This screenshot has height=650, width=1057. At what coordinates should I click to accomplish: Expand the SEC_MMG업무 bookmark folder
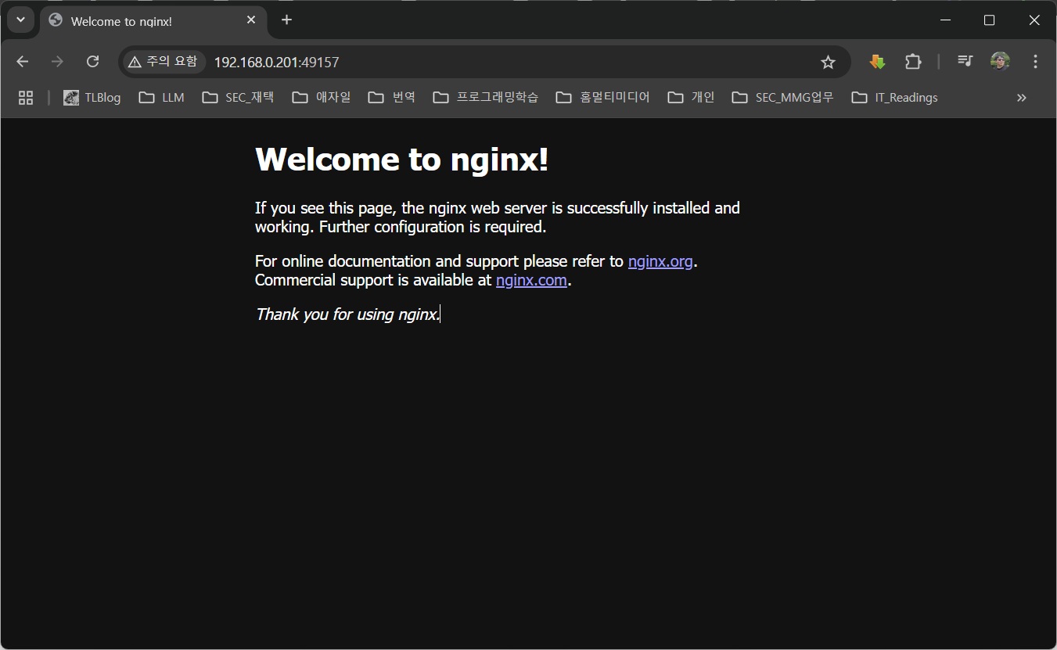[x=783, y=98]
